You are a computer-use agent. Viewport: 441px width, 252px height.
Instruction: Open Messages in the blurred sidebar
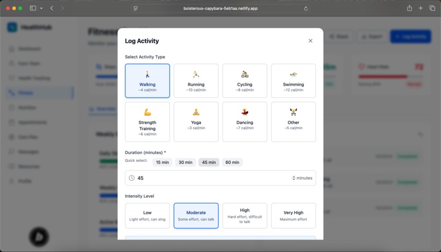tap(39, 152)
